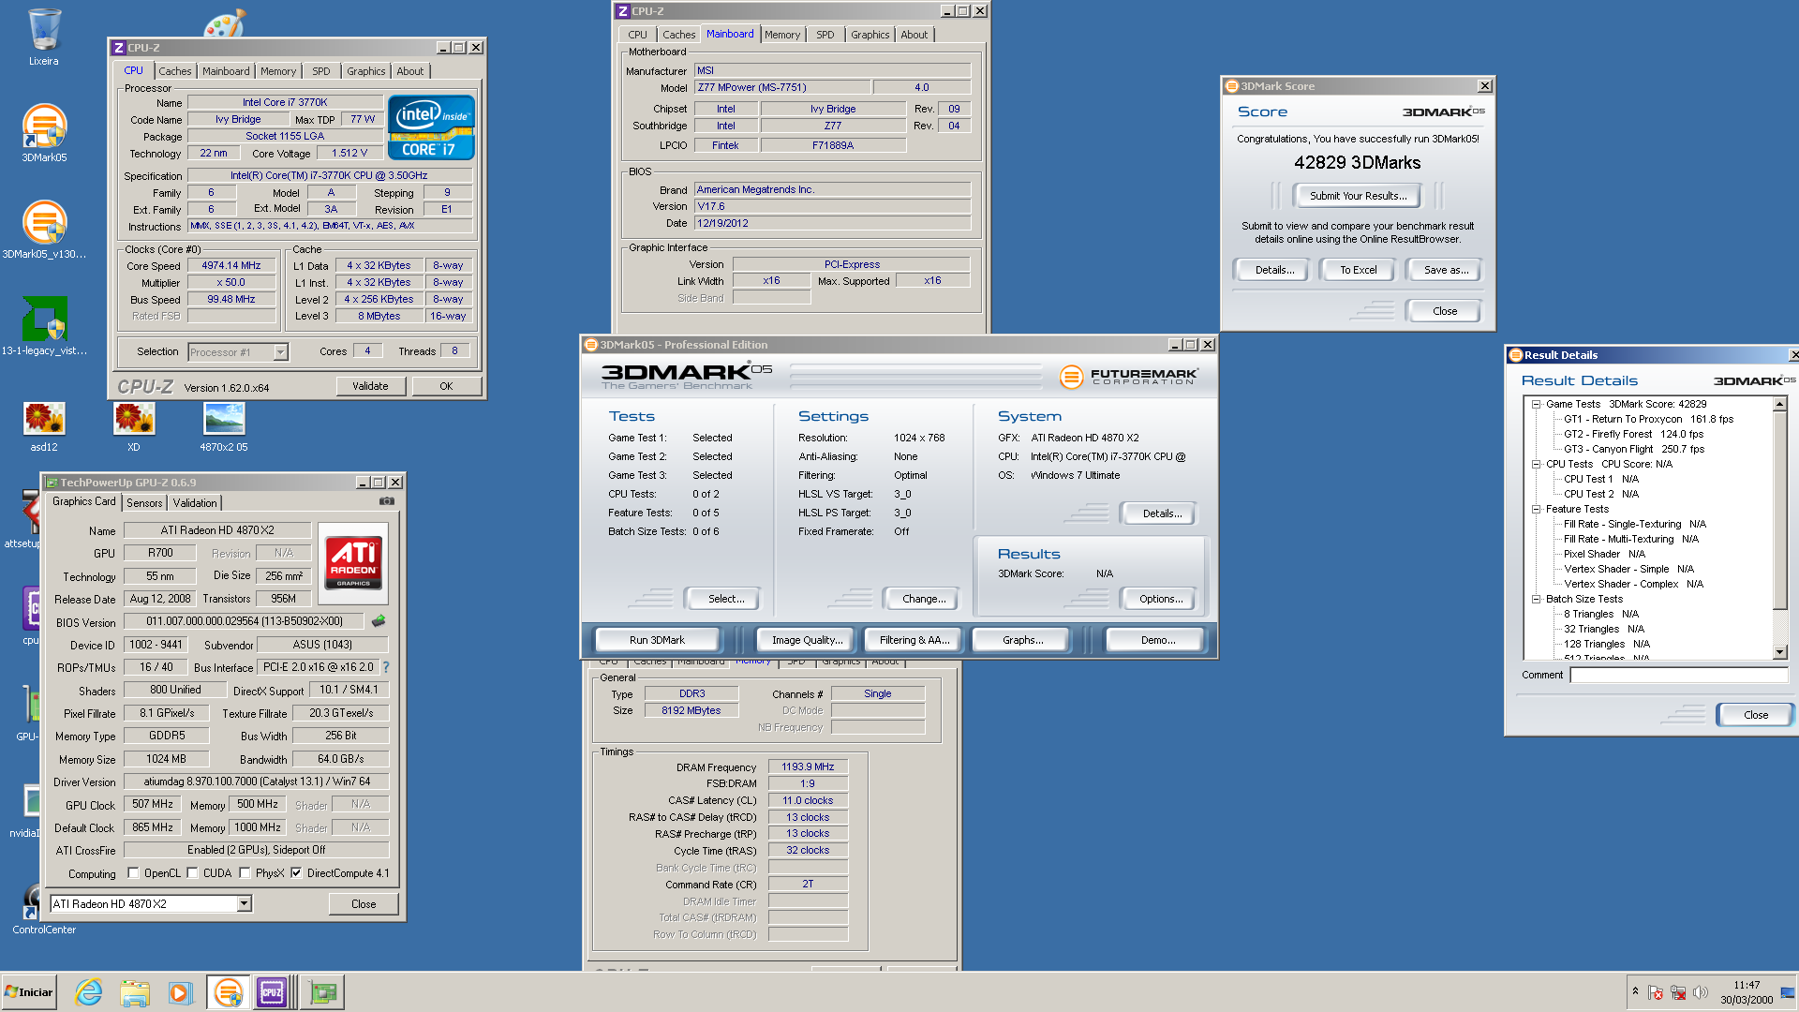This screenshot has height=1012, width=1799.
Task: Switch to 3DMark05 taskbar button
Action: (228, 992)
